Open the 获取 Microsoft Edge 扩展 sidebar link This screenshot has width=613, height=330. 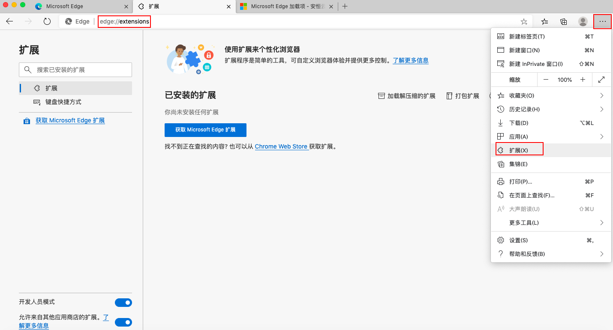coord(70,121)
